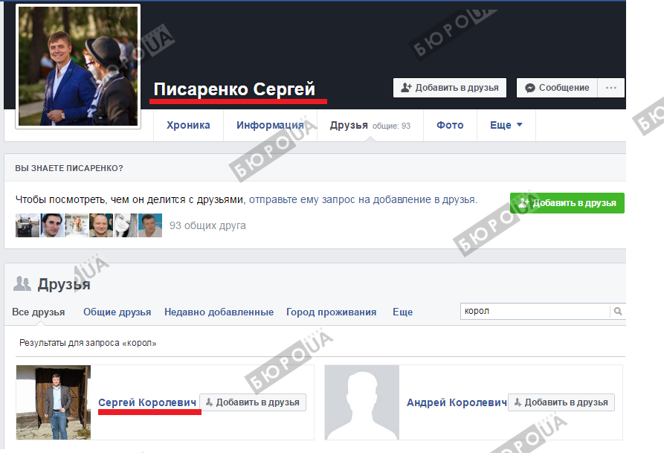Click the Сергей Королевич name link

coord(147,402)
